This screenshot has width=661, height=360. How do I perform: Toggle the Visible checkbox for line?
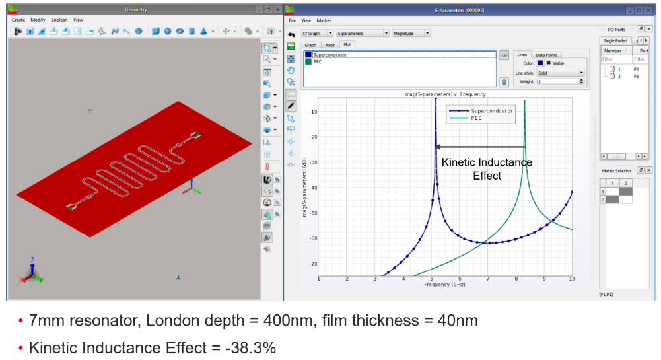click(x=549, y=63)
